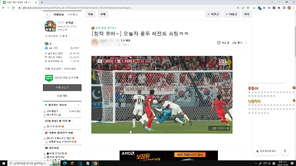Click the 1:1 채팅 link
This screenshot has width=296, height=166.
125,41
